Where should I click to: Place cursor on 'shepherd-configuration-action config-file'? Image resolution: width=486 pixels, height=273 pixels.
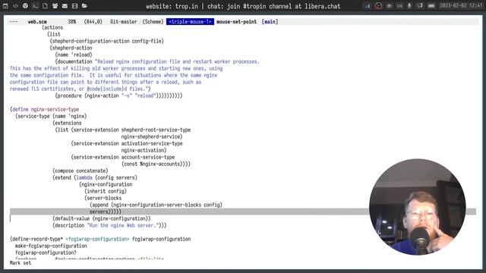108,41
